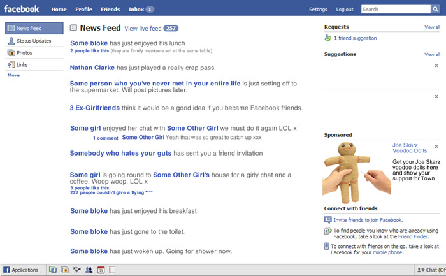
Task: Open Nathan Clarke's profile link
Action: click(92, 68)
